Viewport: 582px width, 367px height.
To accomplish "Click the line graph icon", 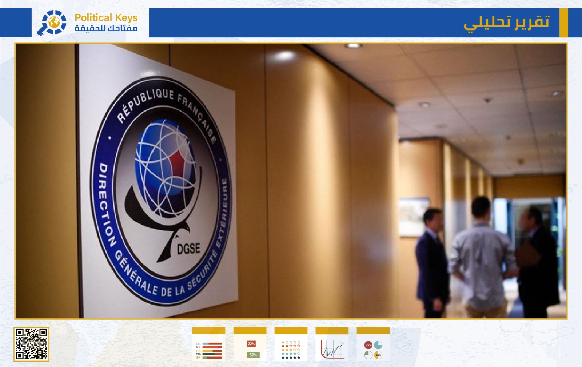I will click(332, 344).
